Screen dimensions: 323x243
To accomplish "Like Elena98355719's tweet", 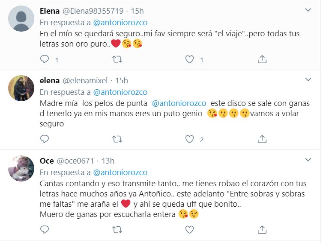I will [189, 59].
